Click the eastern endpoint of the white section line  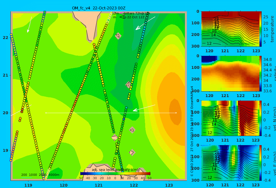[x=176, y=113]
